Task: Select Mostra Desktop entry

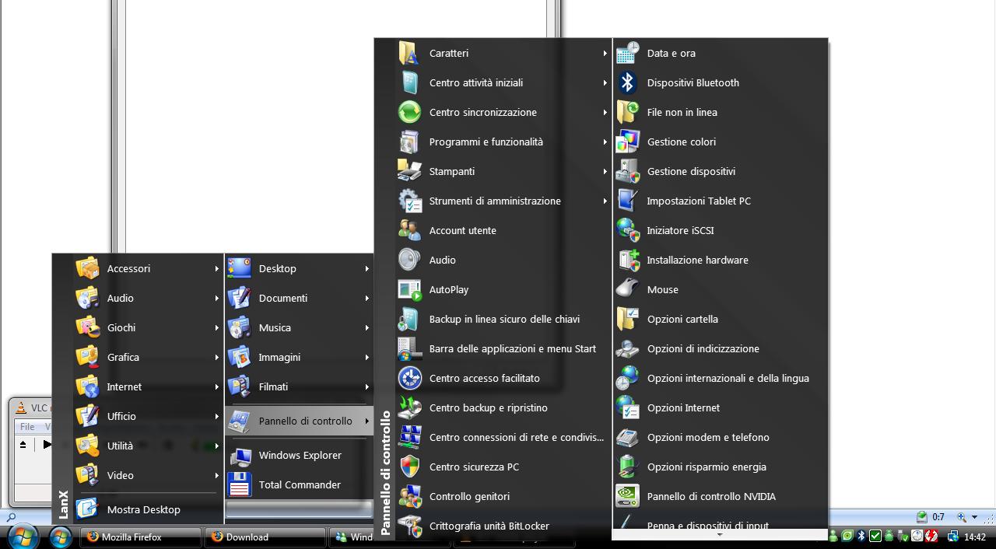Action: pyautogui.click(x=143, y=510)
